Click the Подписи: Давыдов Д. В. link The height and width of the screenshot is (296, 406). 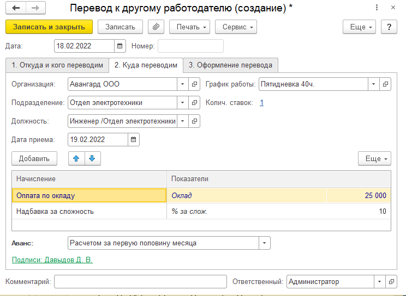[52, 260]
